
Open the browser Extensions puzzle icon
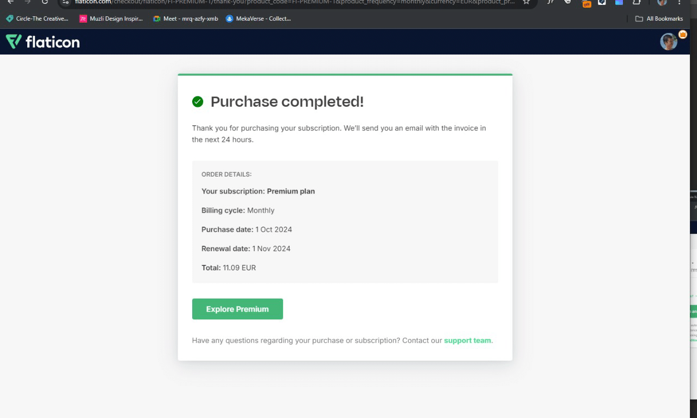coord(636,2)
